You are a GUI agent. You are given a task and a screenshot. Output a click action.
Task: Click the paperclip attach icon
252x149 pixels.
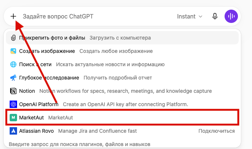[x=13, y=38]
